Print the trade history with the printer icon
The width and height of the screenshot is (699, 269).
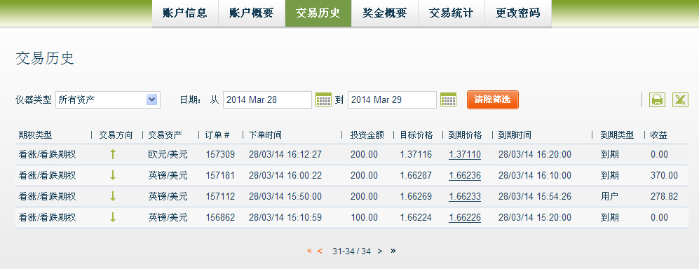[x=657, y=99]
